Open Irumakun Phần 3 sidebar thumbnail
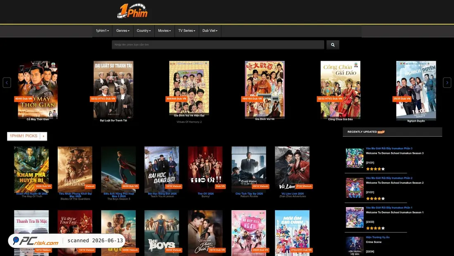This screenshot has width=454, height=256. pos(355,158)
